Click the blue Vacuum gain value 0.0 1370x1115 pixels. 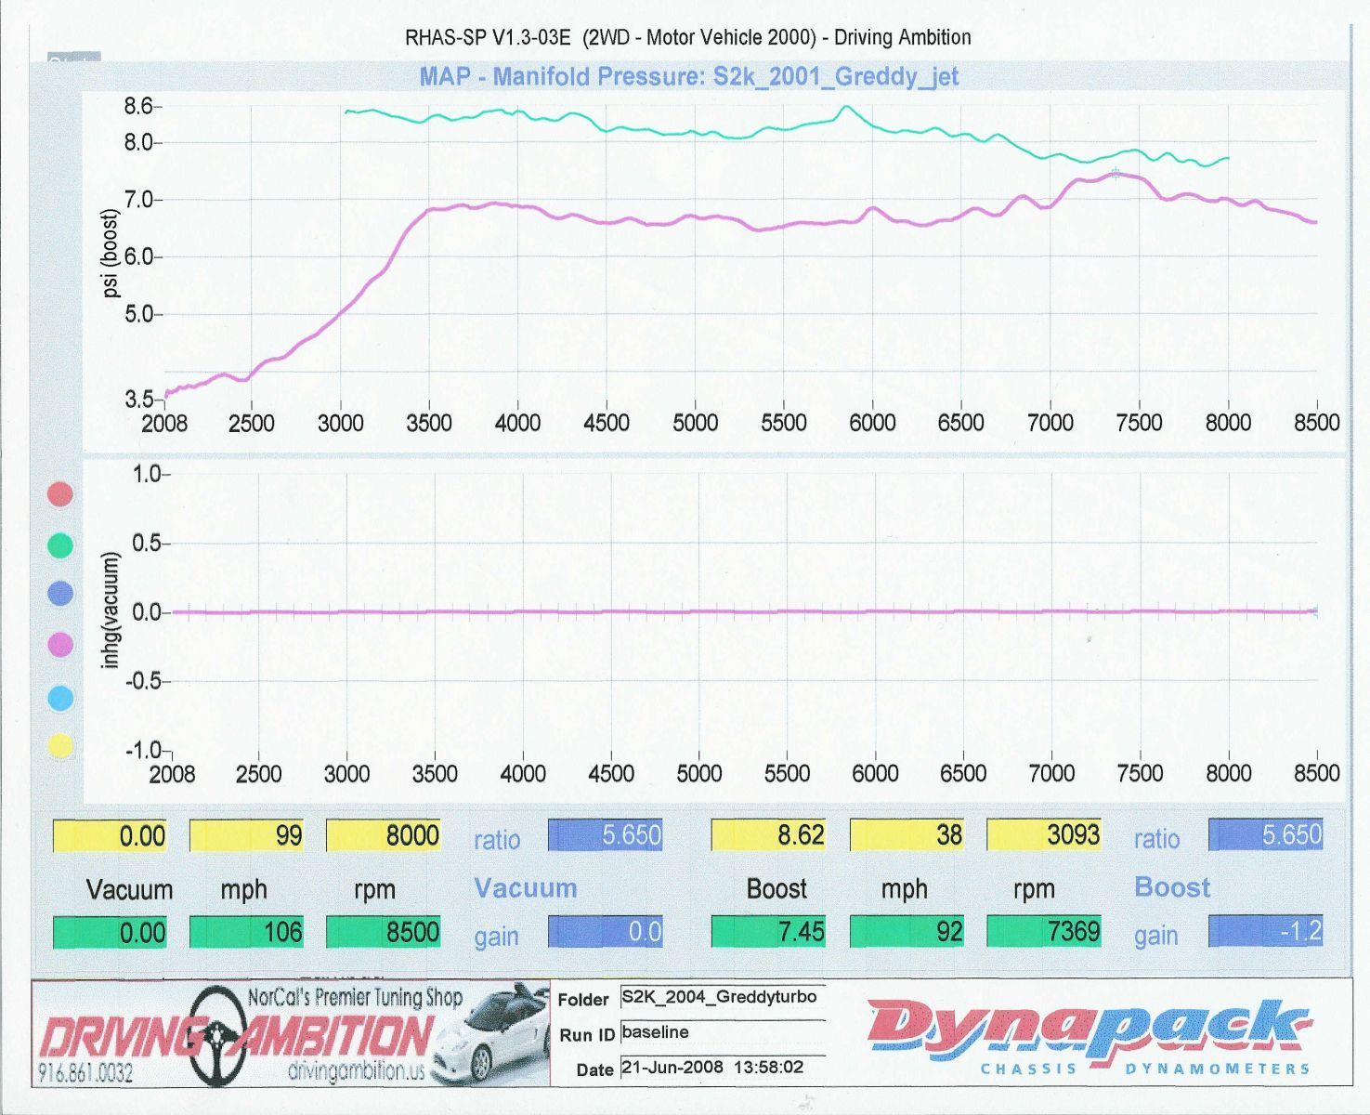pyautogui.click(x=605, y=931)
